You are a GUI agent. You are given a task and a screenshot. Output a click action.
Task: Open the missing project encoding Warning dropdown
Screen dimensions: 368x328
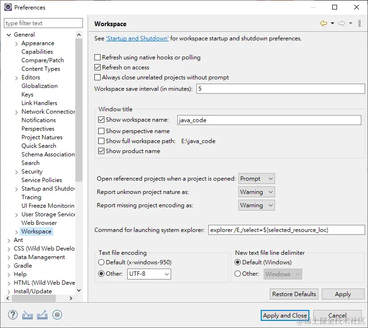coord(256,205)
